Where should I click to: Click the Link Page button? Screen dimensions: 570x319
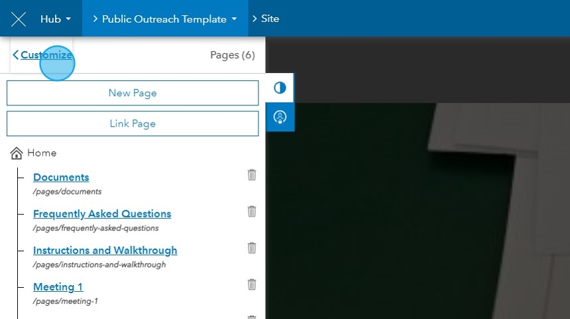click(x=133, y=123)
